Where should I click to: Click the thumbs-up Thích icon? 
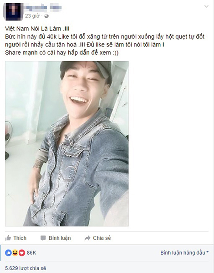tap(8, 238)
